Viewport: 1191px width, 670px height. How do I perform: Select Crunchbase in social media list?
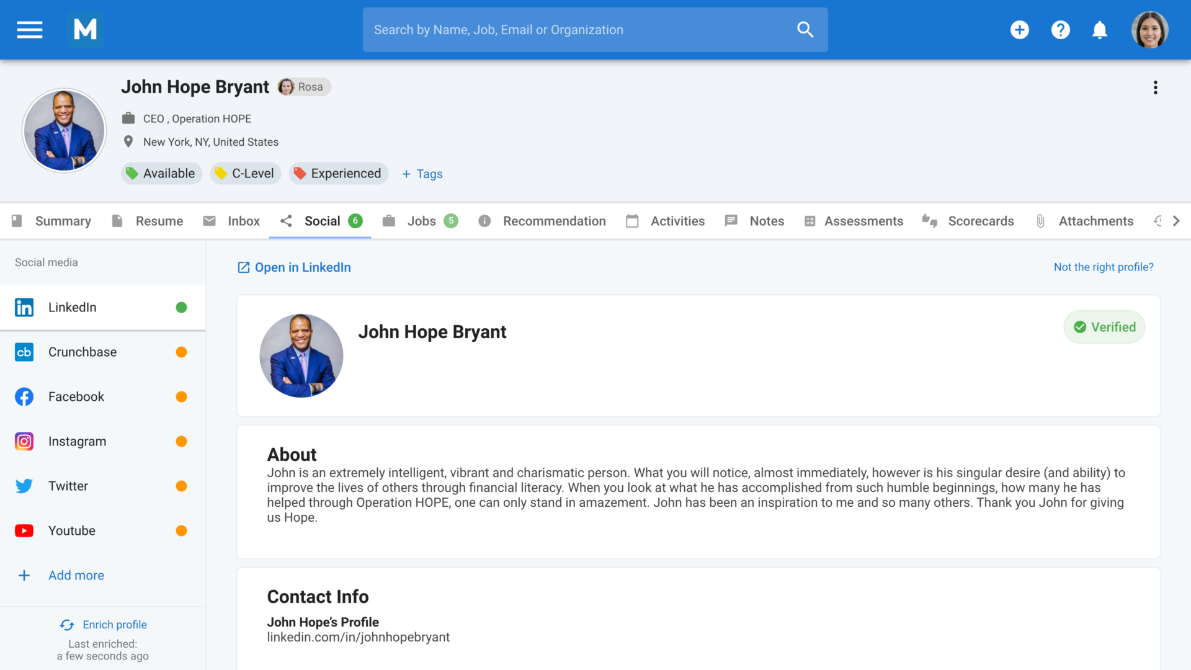[x=83, y=352]
